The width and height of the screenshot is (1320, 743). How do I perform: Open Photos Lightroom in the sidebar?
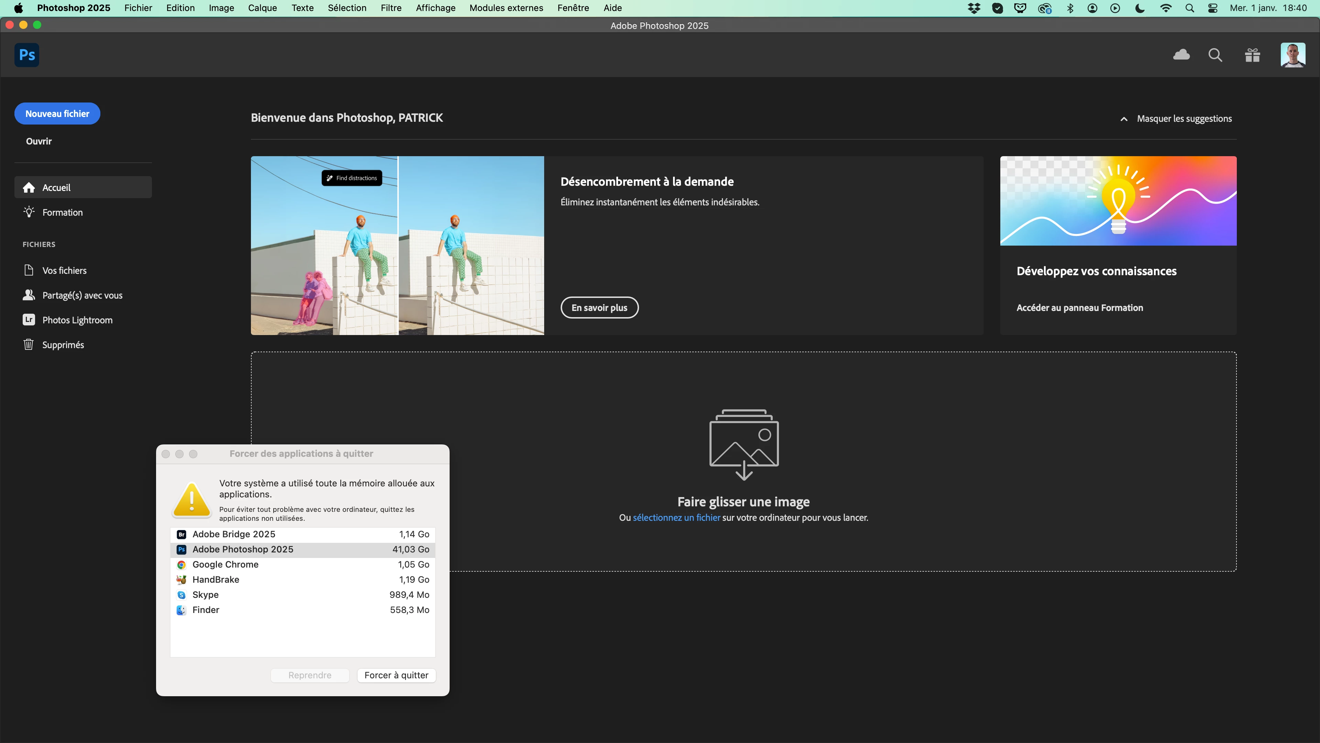click(77, 320)
